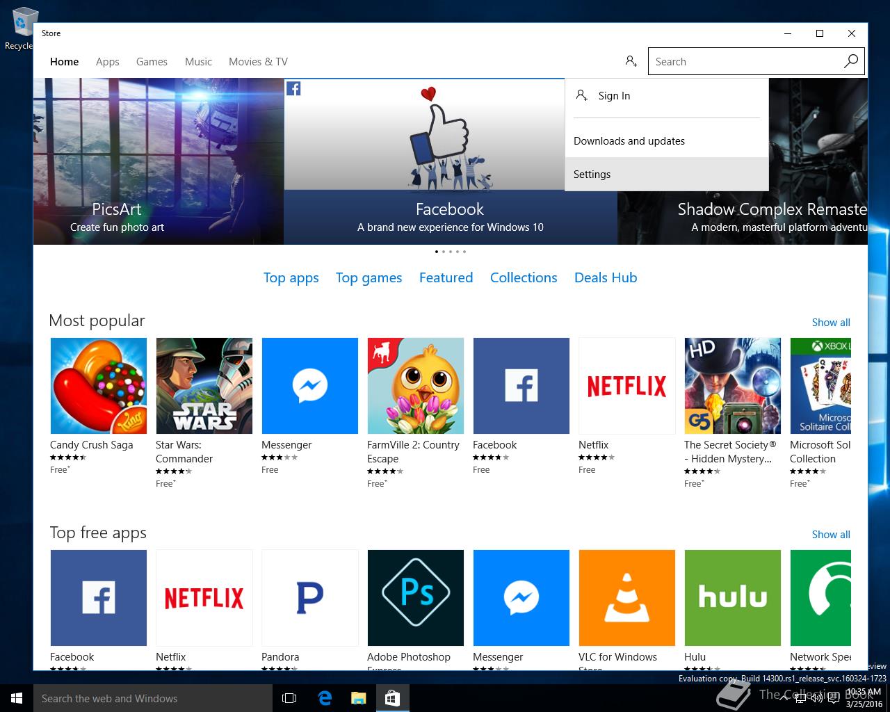
Task: Open The Secret Society game tile
Action: coord(733,386)
